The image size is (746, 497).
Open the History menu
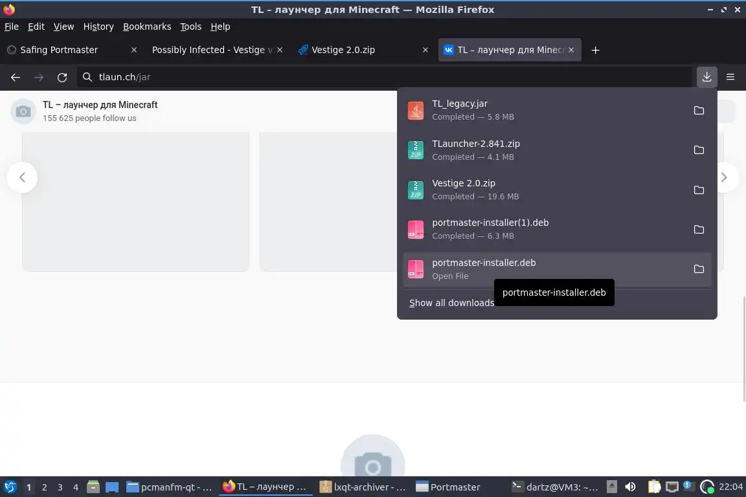(x=98, y=27)
